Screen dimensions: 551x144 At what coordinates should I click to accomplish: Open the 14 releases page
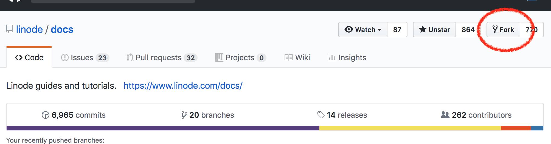coord(342,115)
